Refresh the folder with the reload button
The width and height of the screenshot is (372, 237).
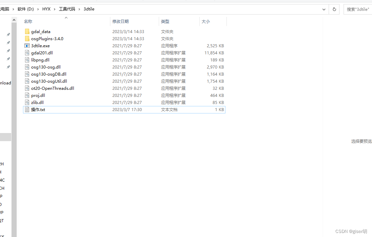pos(334,9)
